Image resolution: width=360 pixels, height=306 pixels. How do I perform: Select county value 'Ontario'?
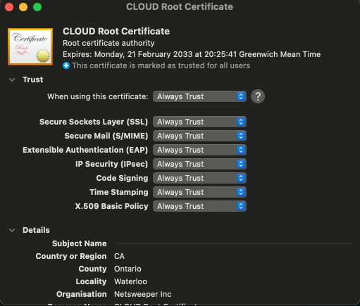tap(128, 269)
